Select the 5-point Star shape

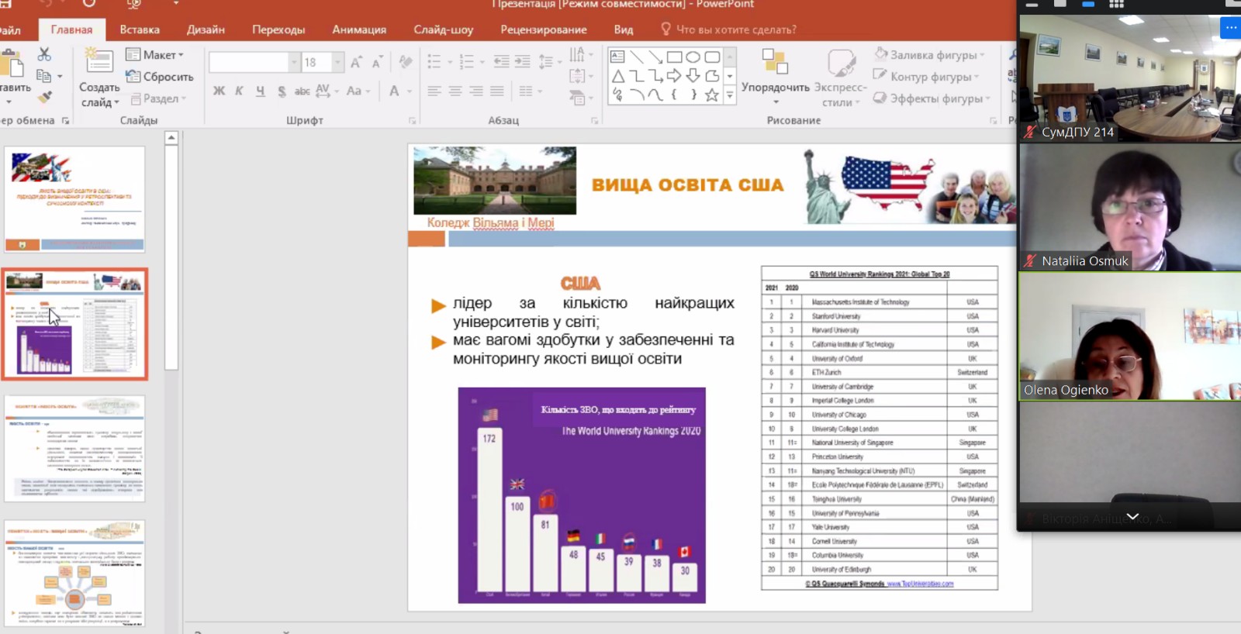pos(712,95)
